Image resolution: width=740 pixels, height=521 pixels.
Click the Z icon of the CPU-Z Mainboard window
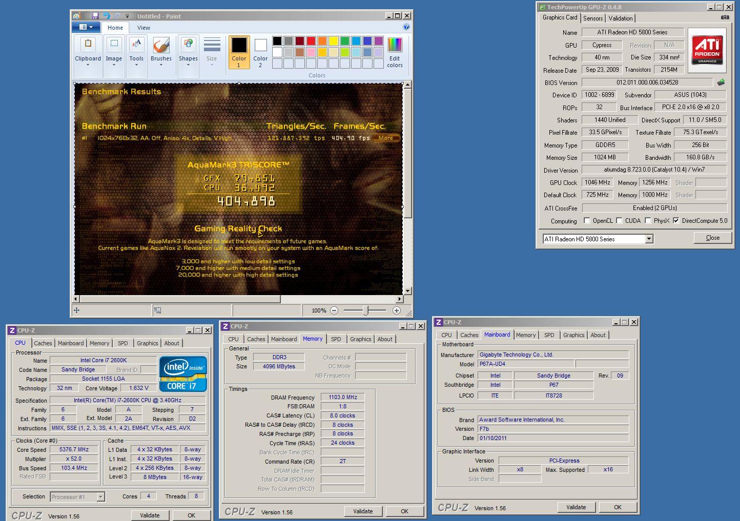[438, 322]
